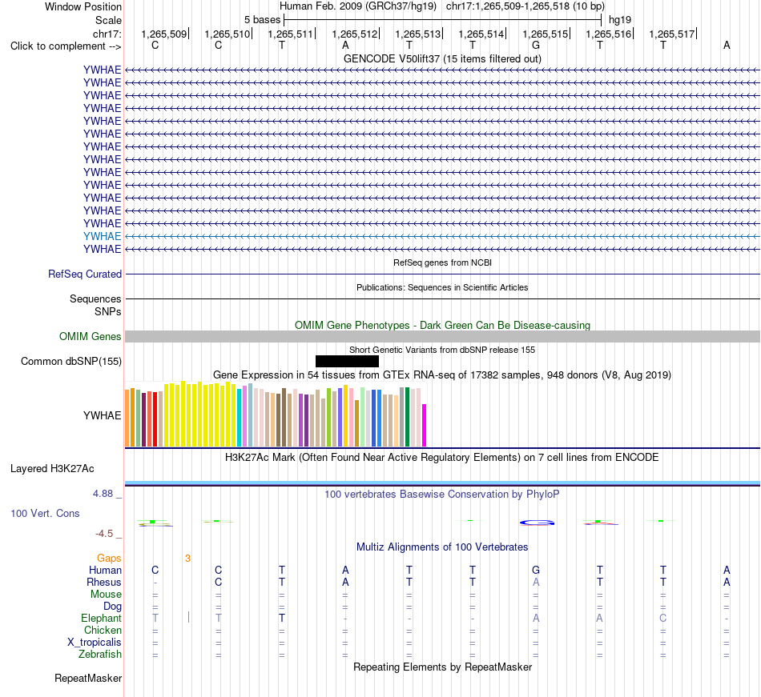Click the 1,265,517 ruler position
The image size is (761, 697).
[x=672, y=34]
